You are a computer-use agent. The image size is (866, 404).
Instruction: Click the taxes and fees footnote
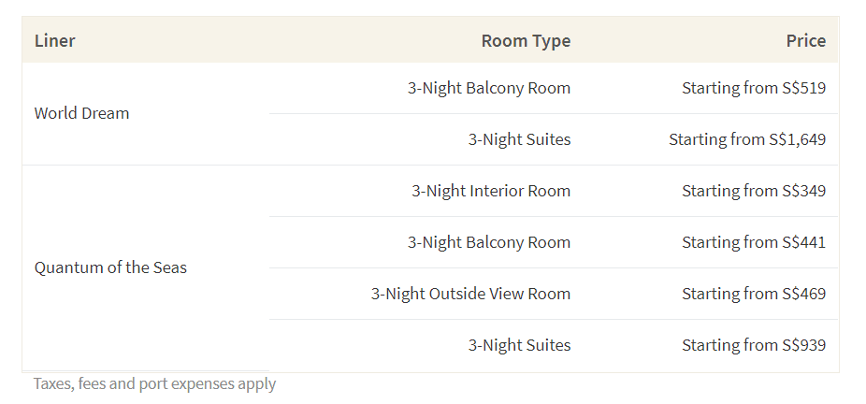pyautogui.click(x=154, y=383)
